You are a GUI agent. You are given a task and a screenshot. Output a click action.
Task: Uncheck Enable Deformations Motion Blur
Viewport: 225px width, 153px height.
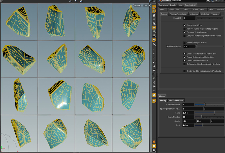point(184,57)
